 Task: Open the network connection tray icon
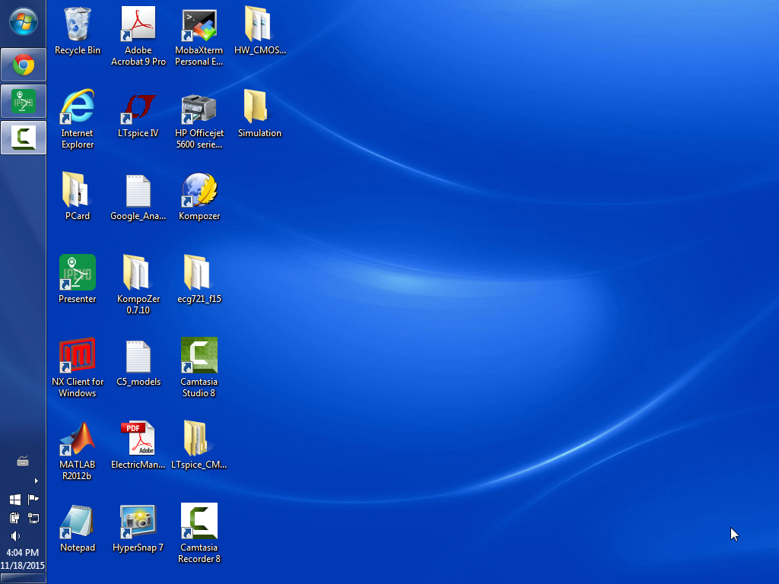coord(33,518)
